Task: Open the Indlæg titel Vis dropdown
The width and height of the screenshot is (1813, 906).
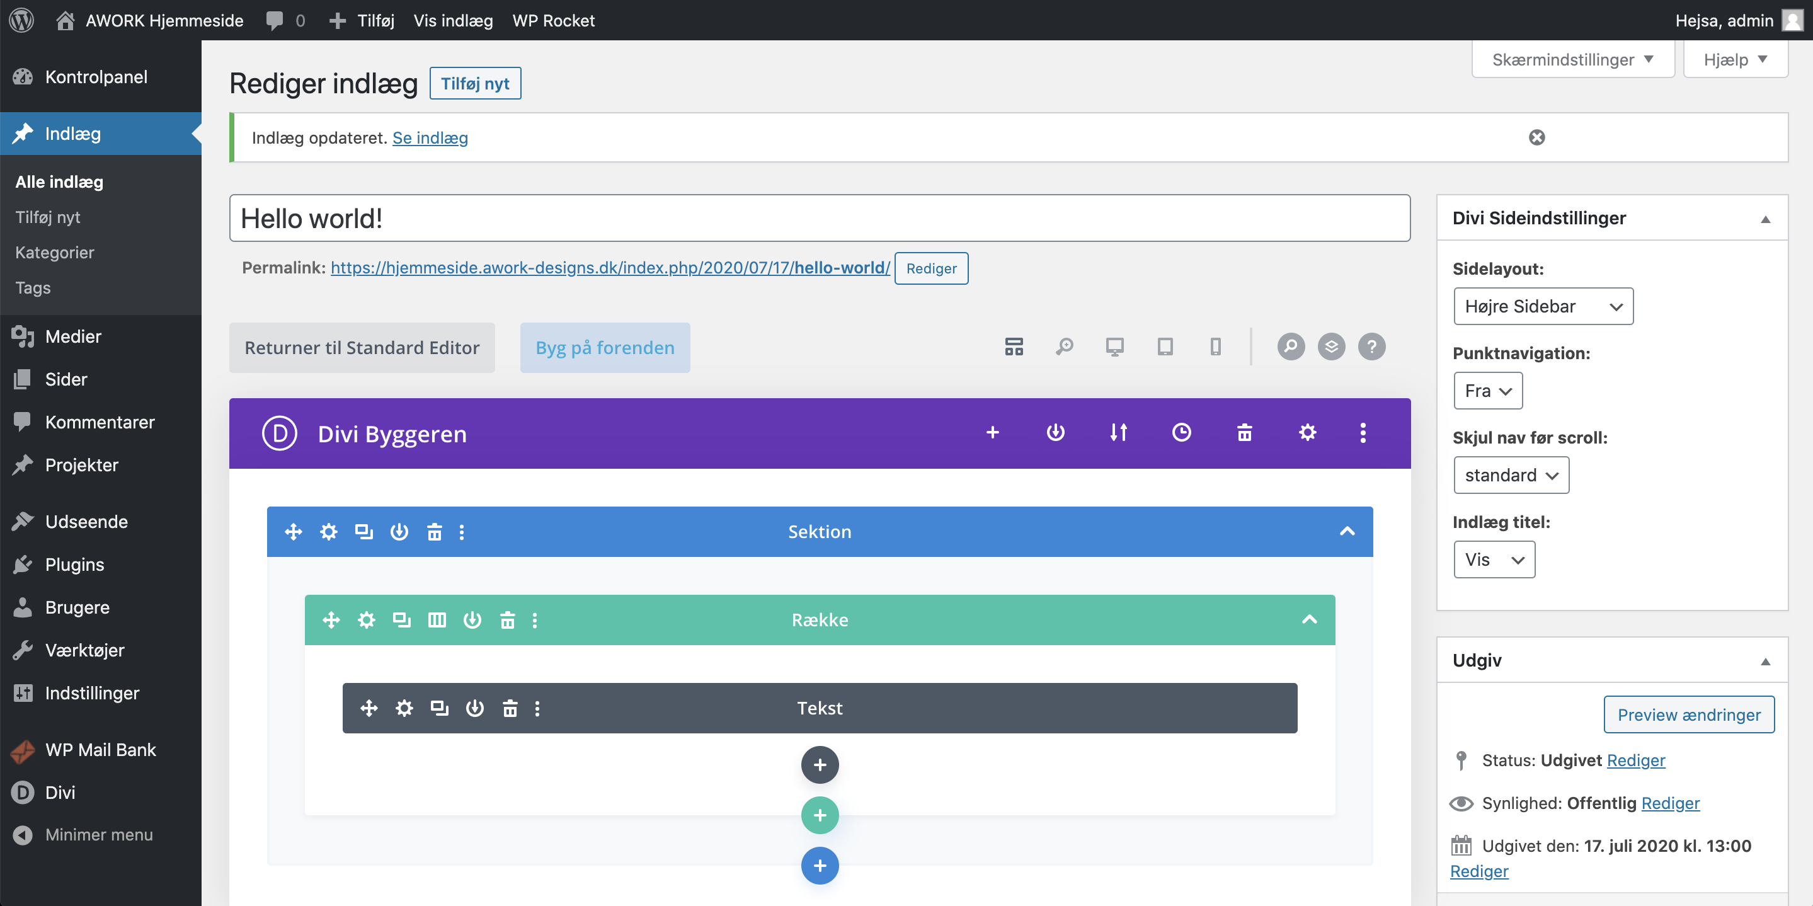Action: pos(1494,559)
